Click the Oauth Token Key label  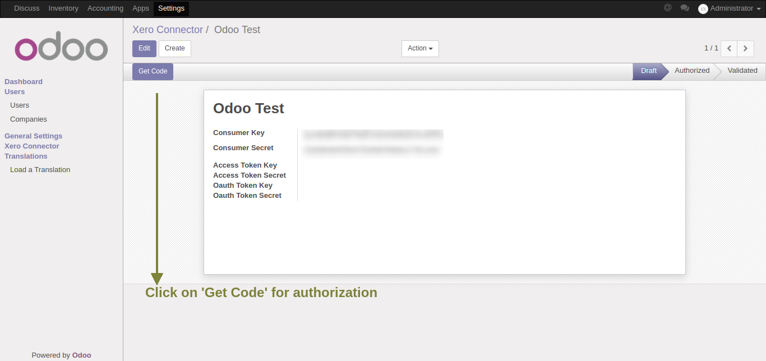[x=243, y=186]
